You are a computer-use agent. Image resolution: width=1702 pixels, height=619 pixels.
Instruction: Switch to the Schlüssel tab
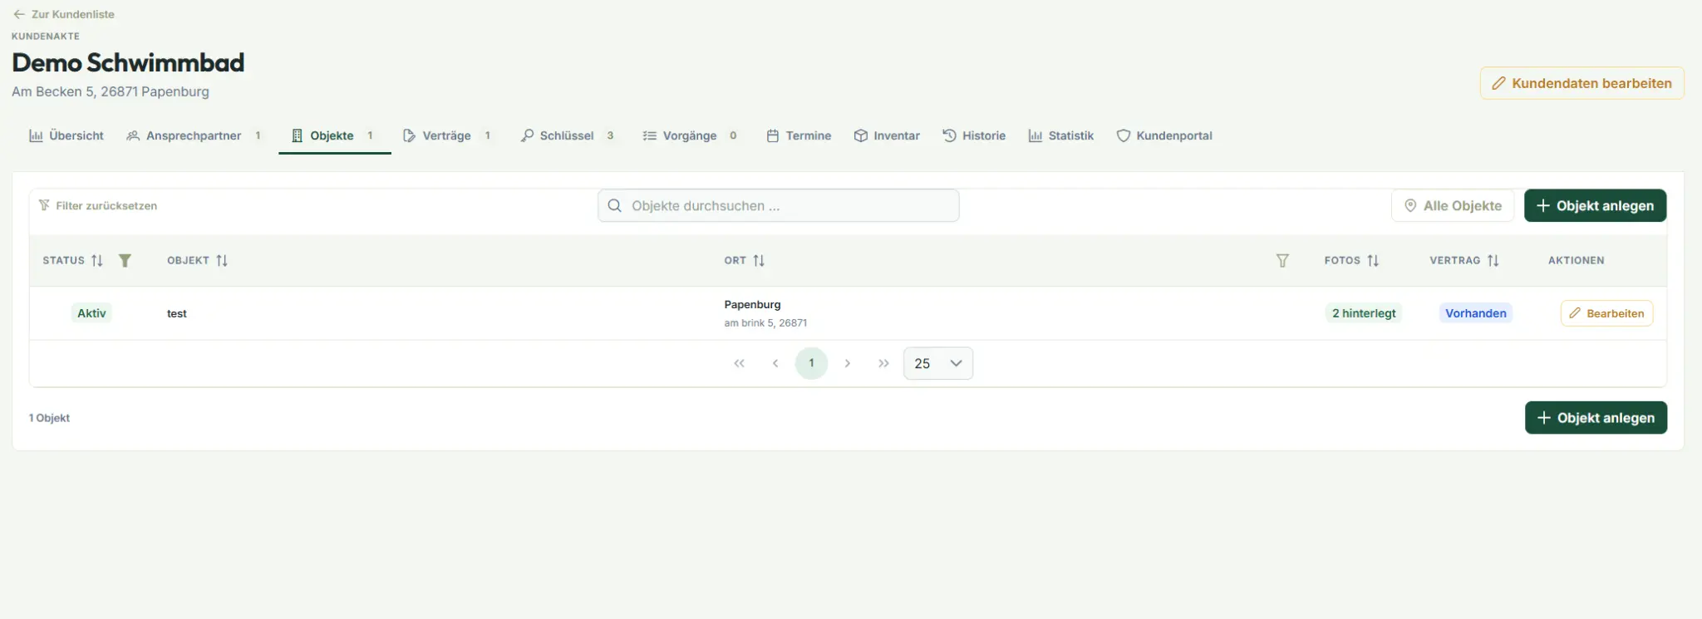[568, 135]
